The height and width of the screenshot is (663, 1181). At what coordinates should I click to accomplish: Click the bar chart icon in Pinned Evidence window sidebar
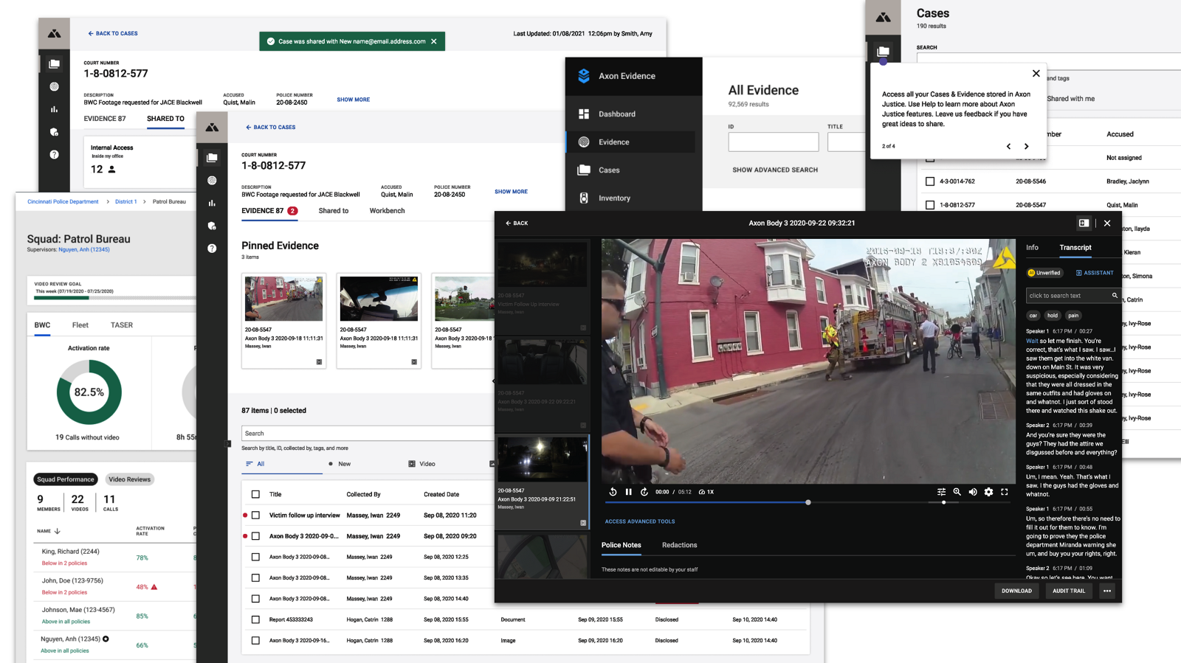(212, 203)
